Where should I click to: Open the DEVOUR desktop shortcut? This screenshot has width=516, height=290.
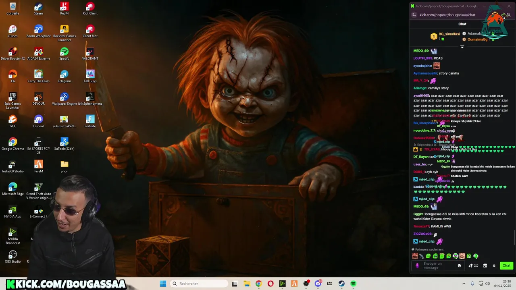click(x=38, y=99)
